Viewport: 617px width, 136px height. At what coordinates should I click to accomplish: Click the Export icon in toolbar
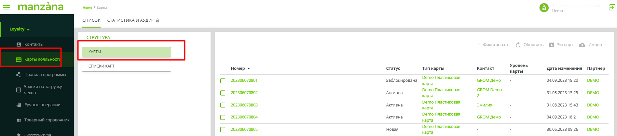point(552,45)
